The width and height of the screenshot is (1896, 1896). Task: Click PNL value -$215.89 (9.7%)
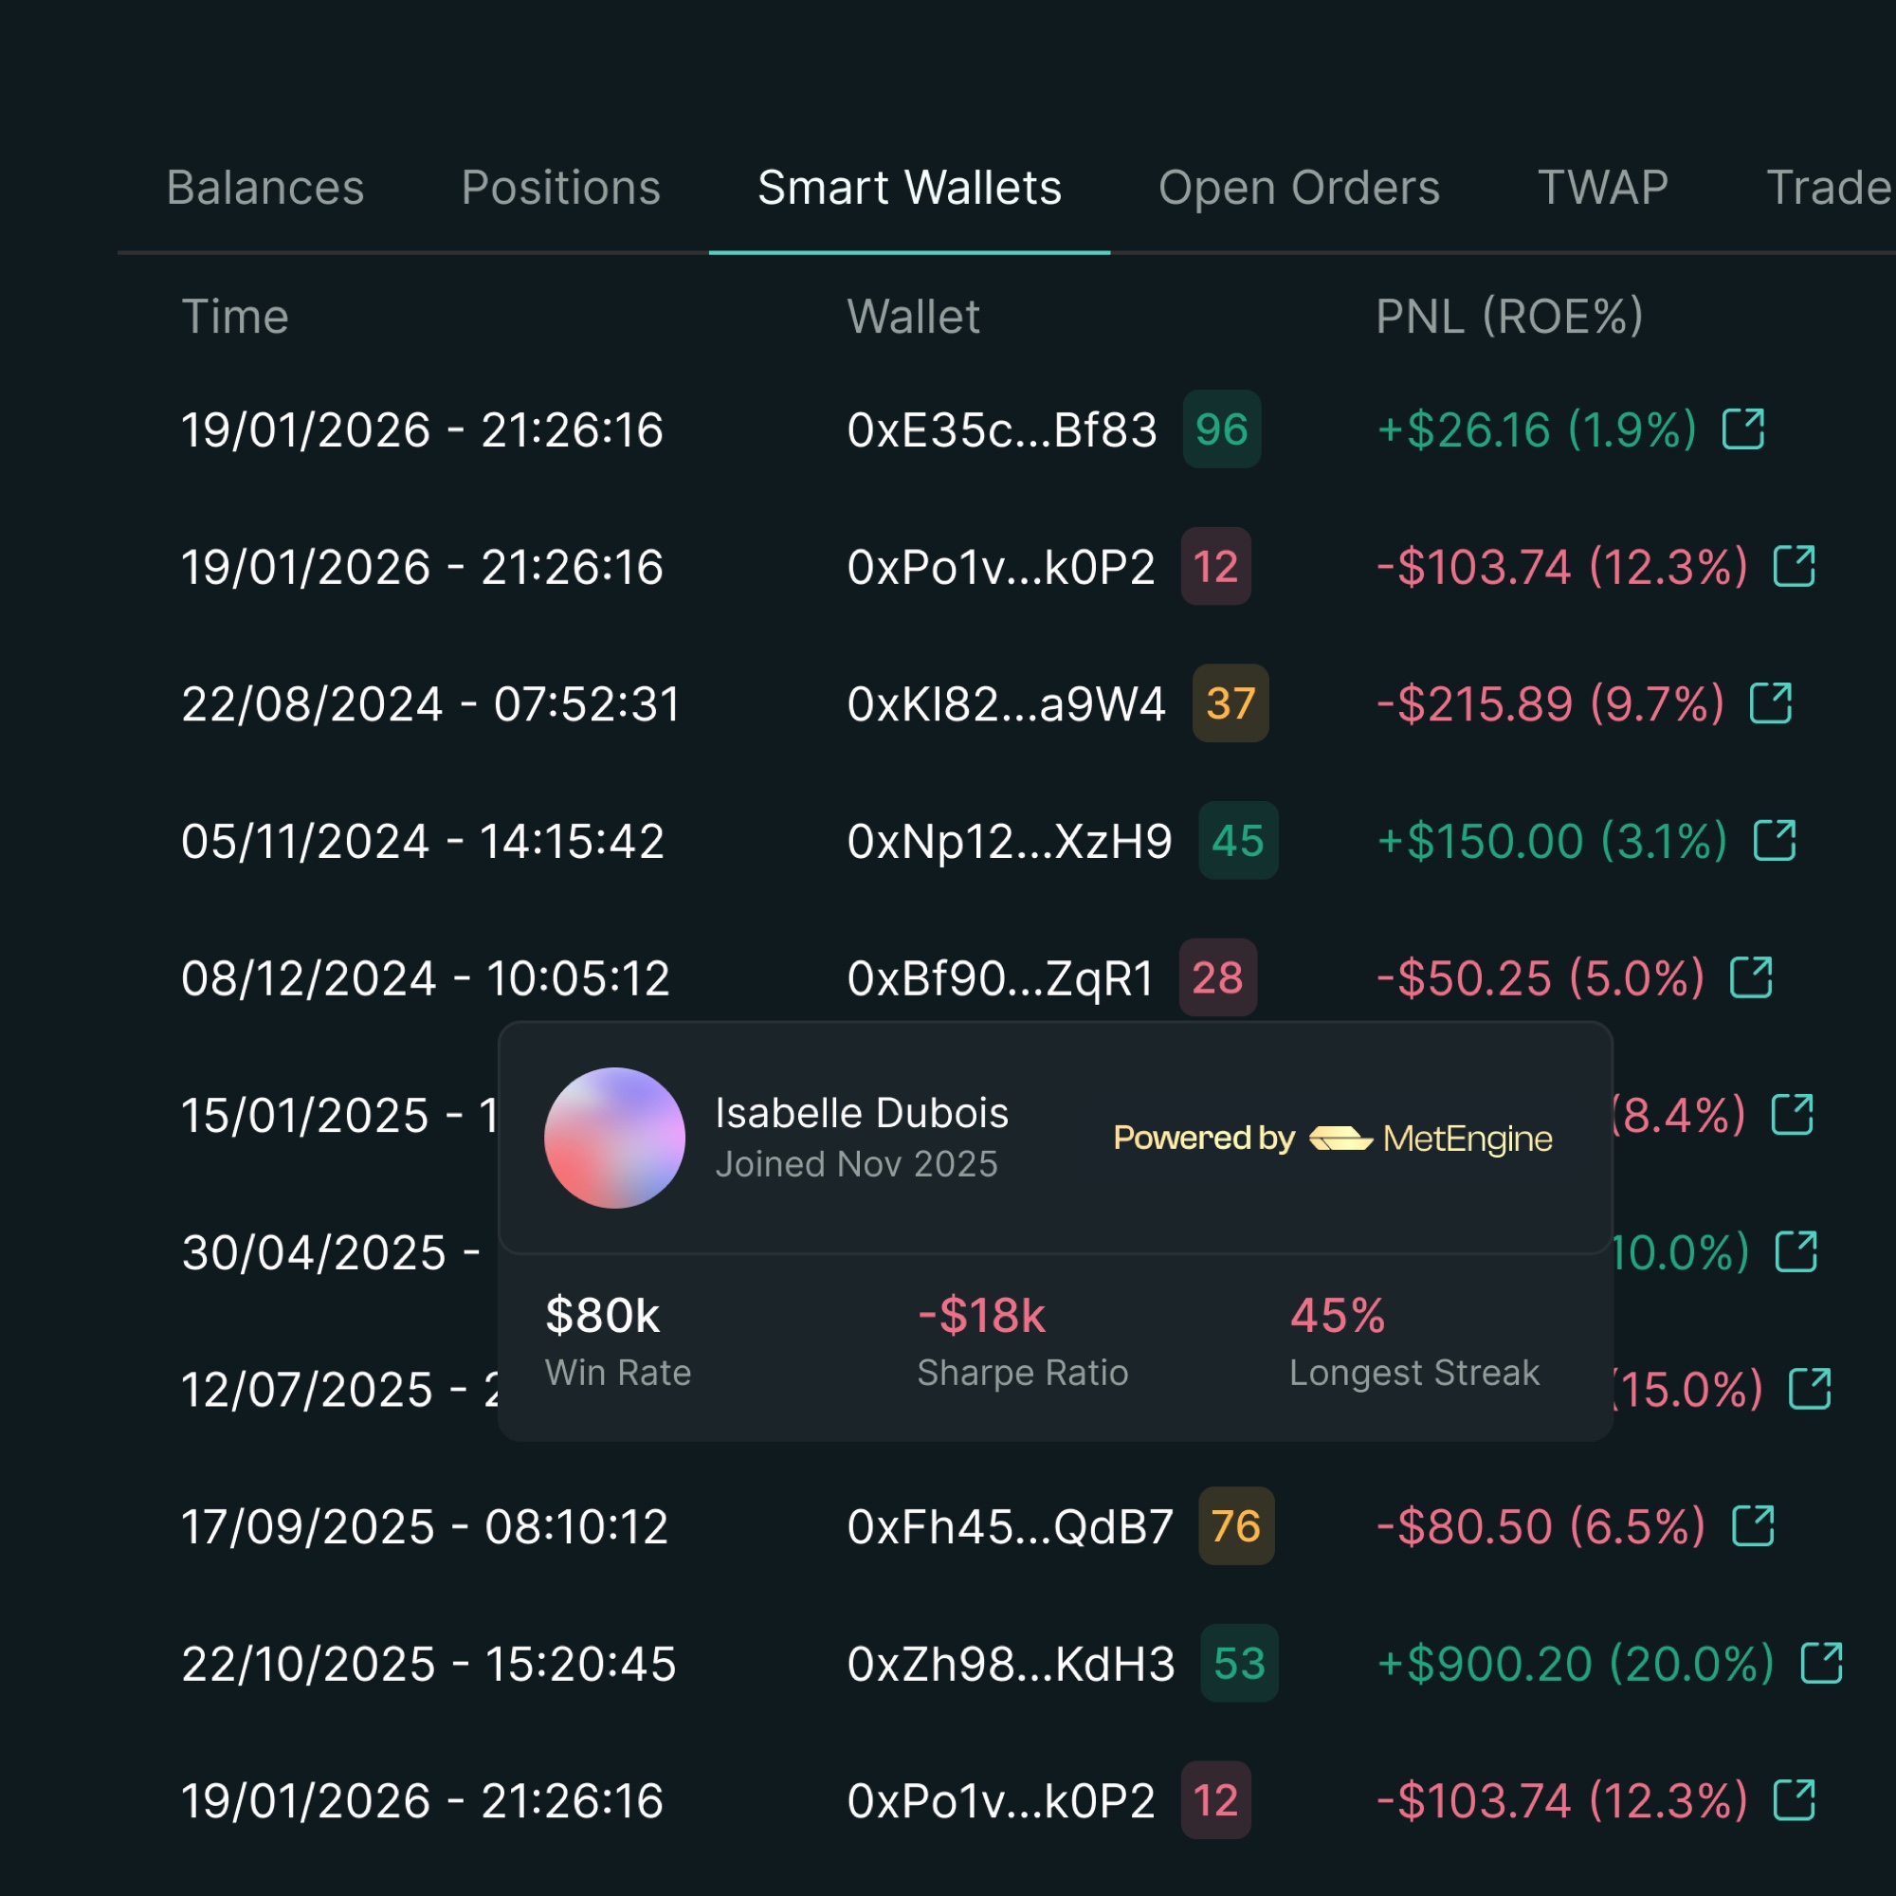point(1551,703)
